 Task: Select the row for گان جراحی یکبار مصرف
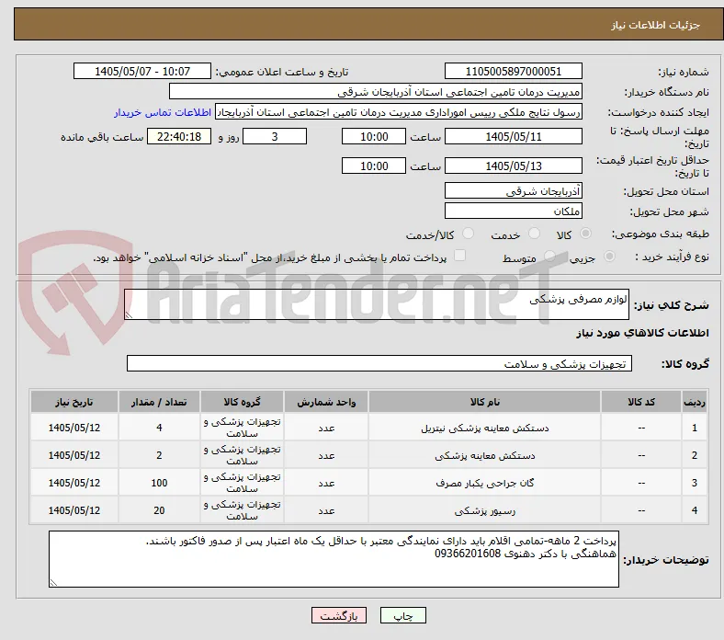coord(368,483)
